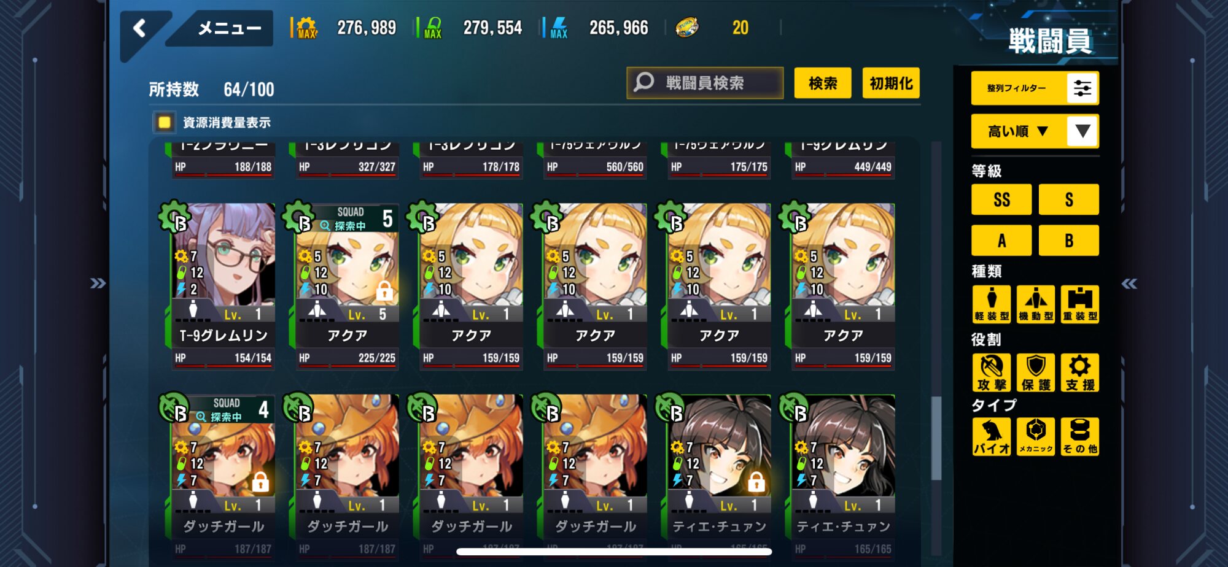Toggle 資源消費量表示 checkbox

tap(164, 122)
